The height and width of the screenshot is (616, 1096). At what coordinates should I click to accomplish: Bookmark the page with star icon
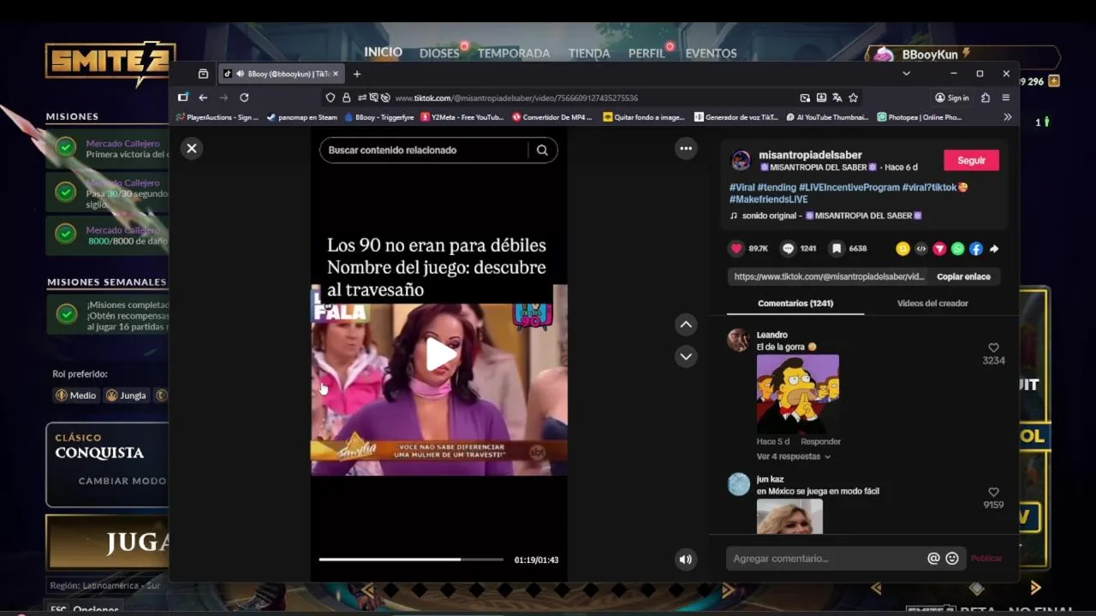854,98
